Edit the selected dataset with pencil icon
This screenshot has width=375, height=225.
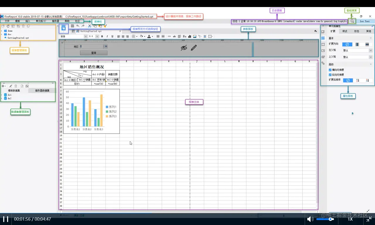point(11,86)
